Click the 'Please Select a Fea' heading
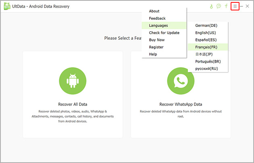This screenshot has width=254, height=163. pyautogui.click(x=123, y=38)
